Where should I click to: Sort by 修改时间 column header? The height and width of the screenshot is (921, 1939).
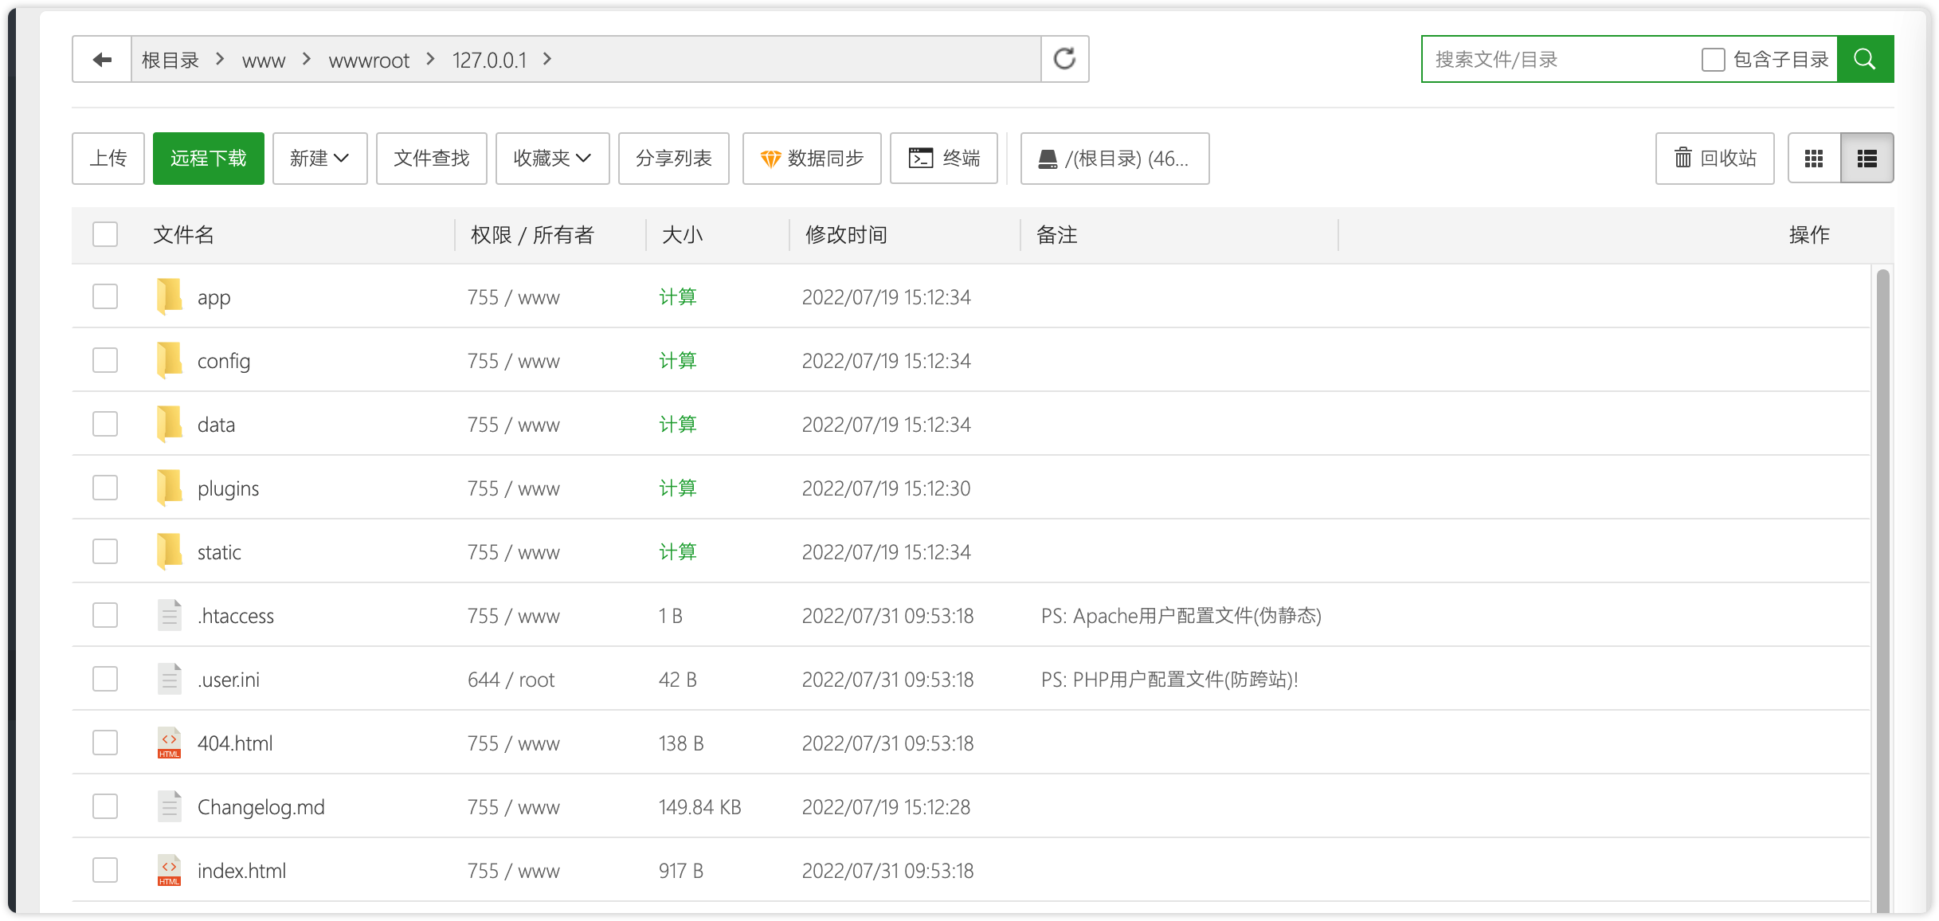point(846,234)
